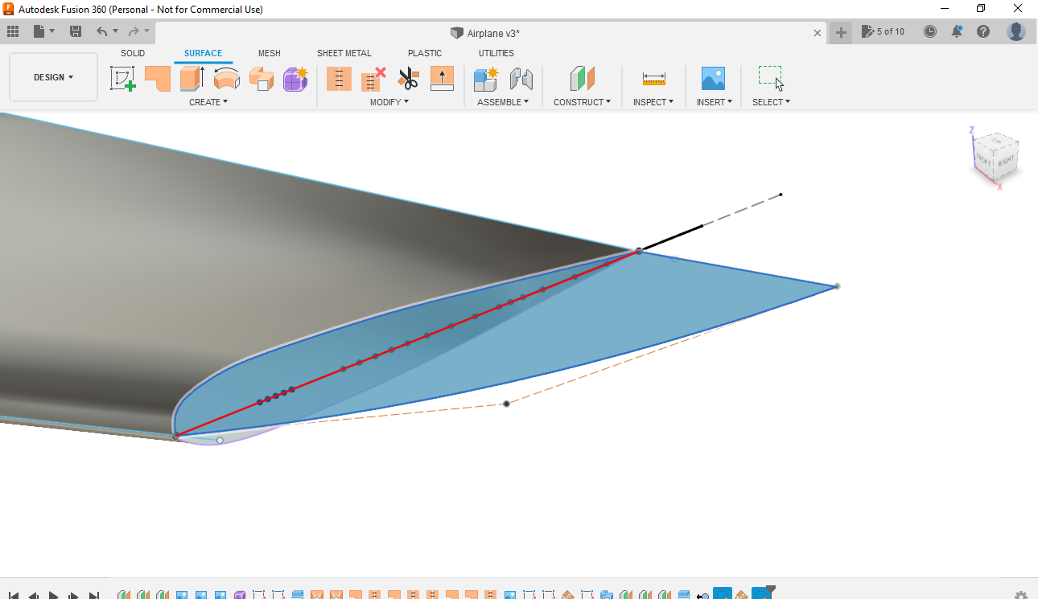Save the Airplane v3 design
The width and height of the screenshot is (1038, 599).
point(76,31)
